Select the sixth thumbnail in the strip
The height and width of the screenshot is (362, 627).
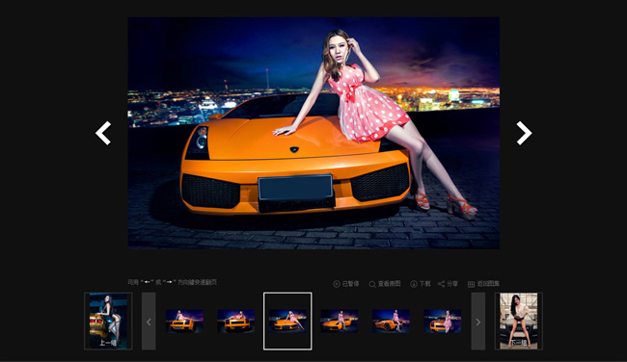[x=442, y=321]
